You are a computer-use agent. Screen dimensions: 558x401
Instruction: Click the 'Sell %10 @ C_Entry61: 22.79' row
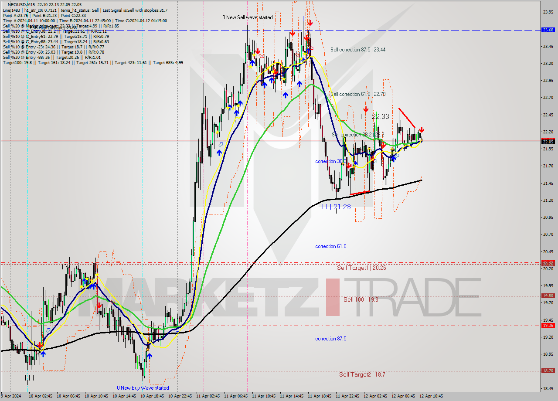tap(56, 36)
